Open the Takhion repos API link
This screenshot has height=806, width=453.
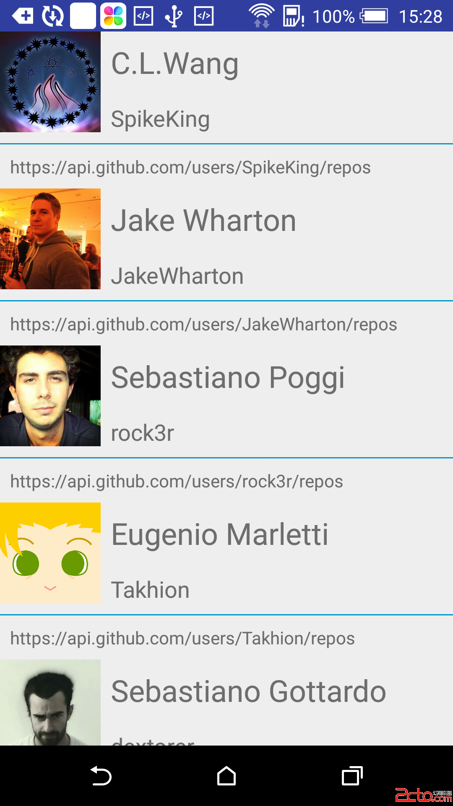tap(182, 639)
